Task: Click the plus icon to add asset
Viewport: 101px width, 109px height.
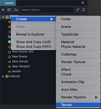Action: coord(3,10)
